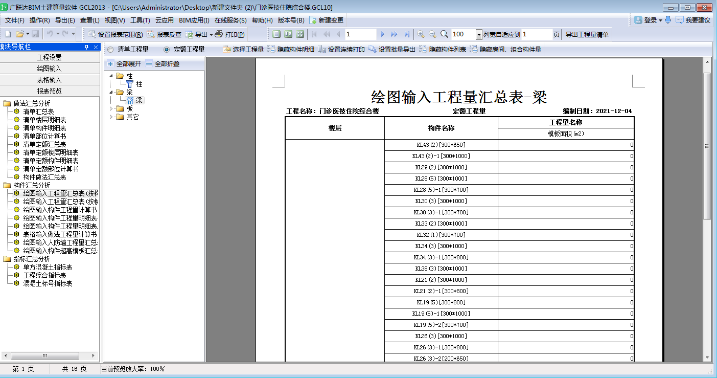Expand the 其它 folder node
Screen dimensions: 717x378
112,117
